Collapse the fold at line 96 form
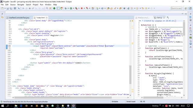This screenshot has height=108, width=193. point(11,42)
